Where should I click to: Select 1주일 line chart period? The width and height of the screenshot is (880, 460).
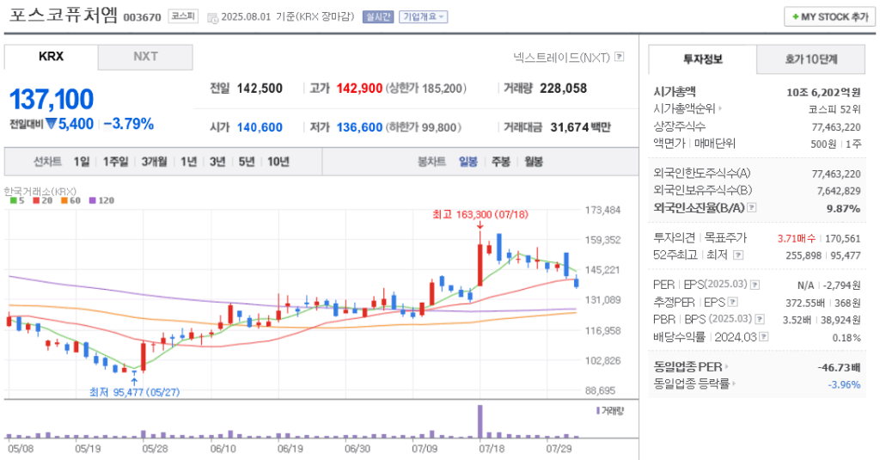click(116, 162)
